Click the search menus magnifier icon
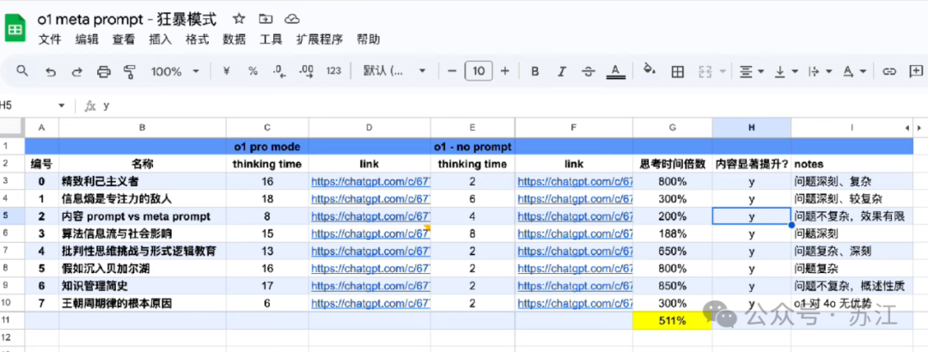This screenshot has height=352, width=928. point(23,71)
